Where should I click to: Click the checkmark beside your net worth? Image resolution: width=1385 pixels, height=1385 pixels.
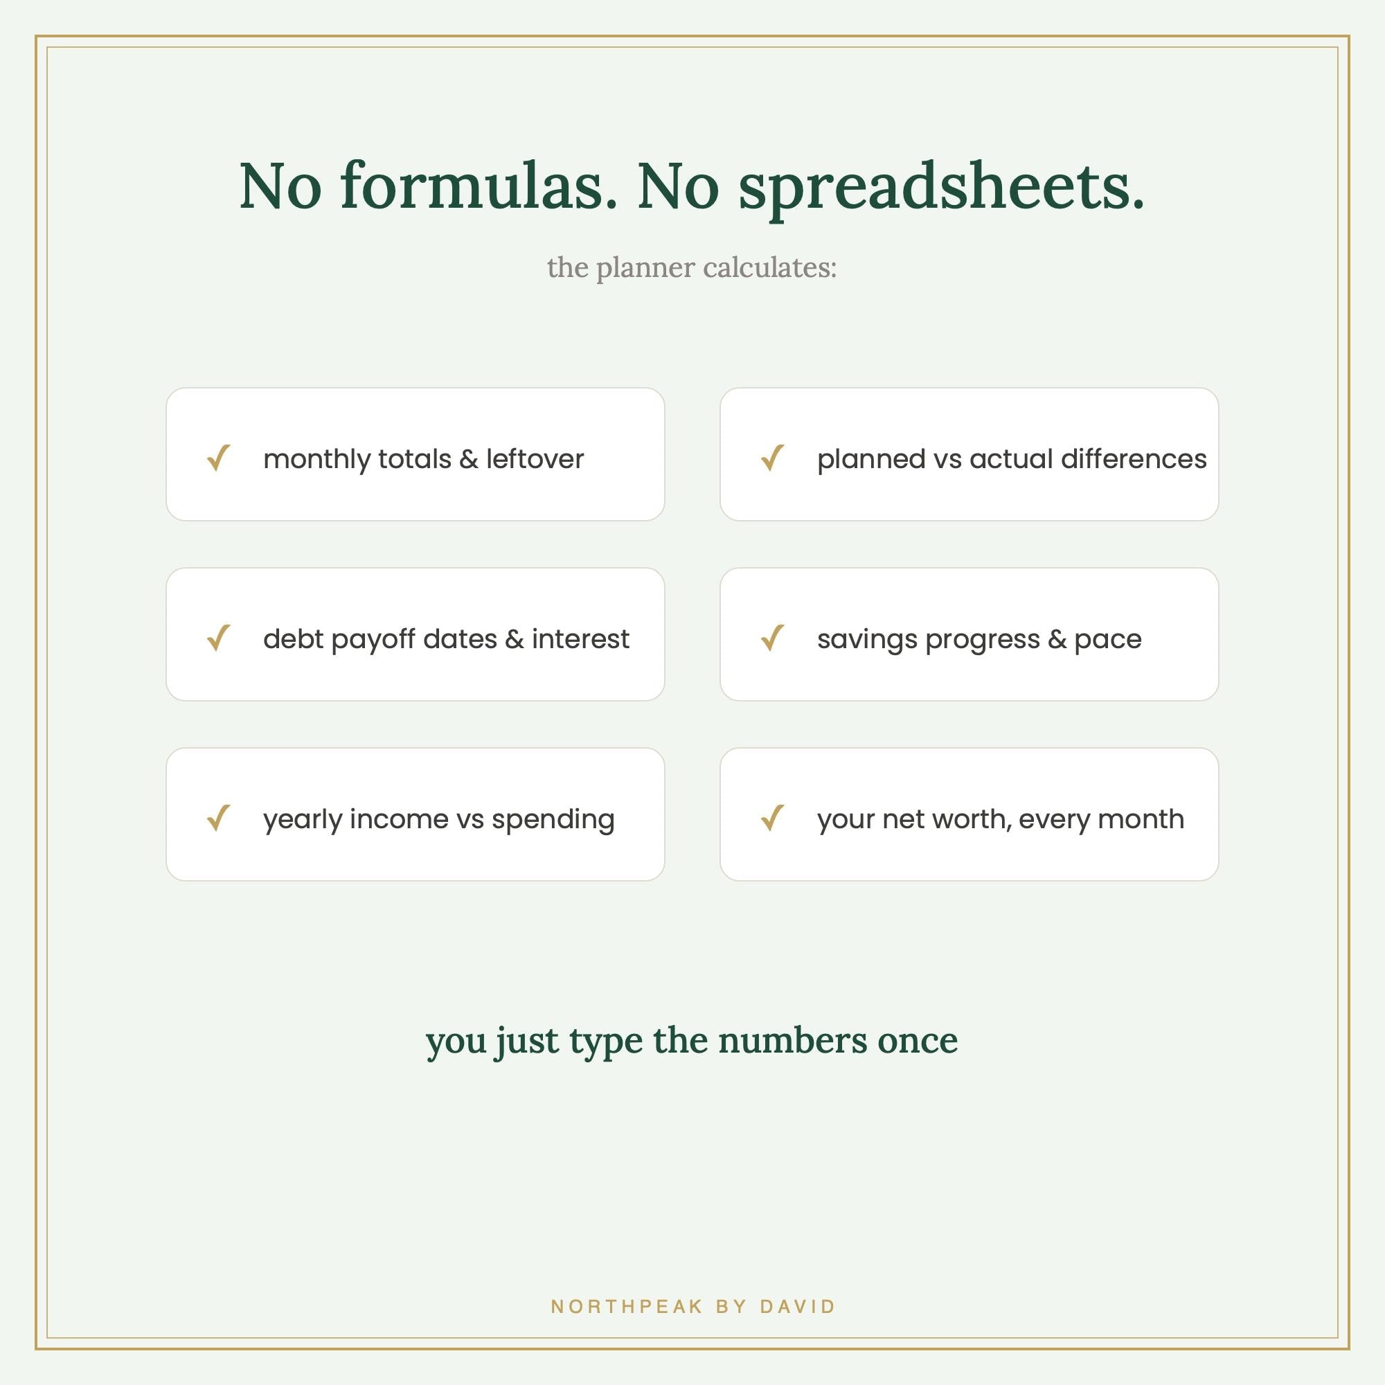click(x=773, y=818)
